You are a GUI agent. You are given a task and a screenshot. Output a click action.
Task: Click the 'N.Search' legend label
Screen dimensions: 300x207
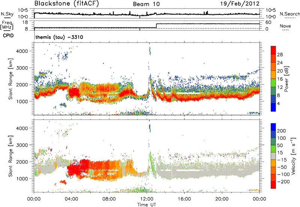(289, 14)
